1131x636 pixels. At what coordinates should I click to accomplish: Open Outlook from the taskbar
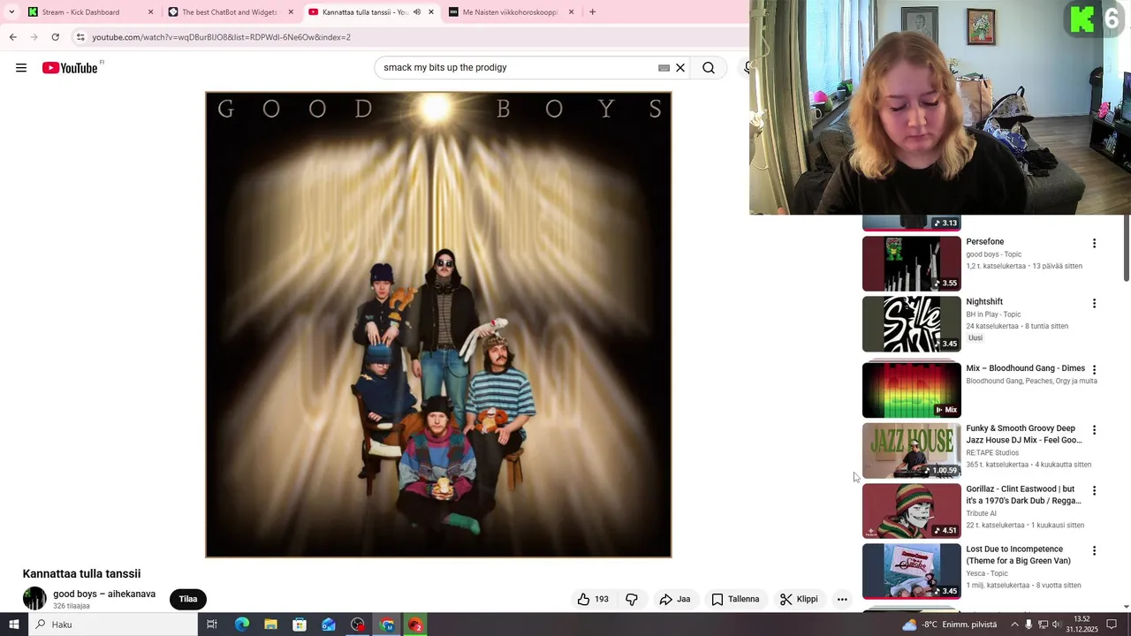click(329, 625)
